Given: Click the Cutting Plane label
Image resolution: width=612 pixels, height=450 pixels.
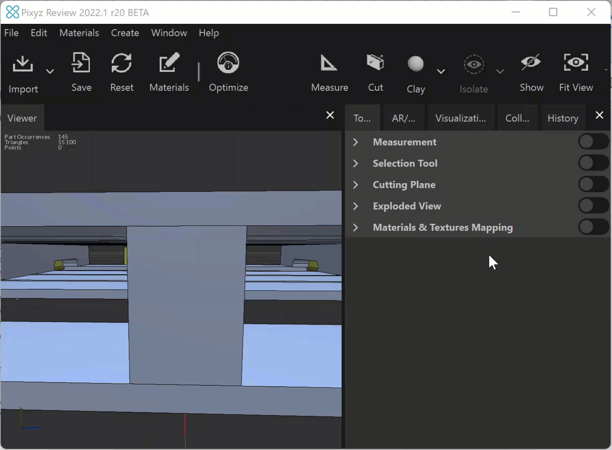Looking at the screenshot, I should [404, 185].
